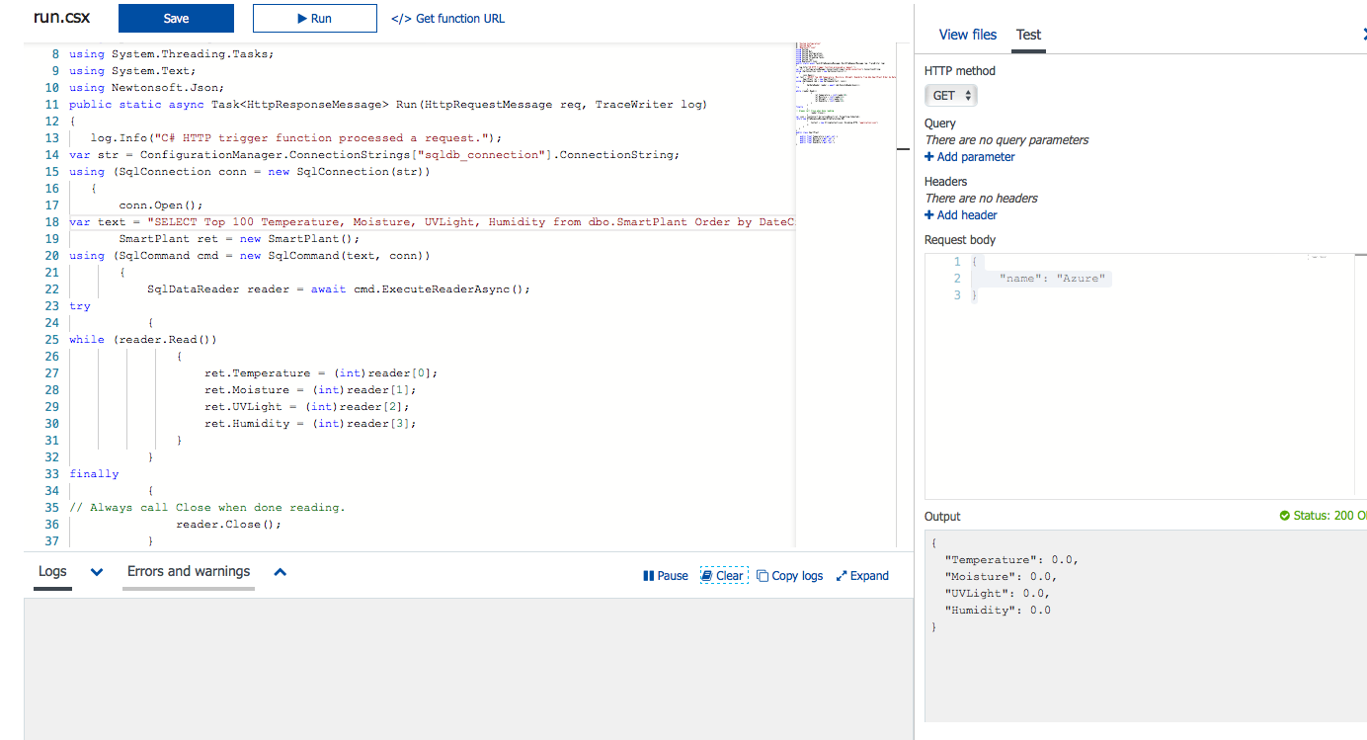Pause the log streaming
The image size is (1367, 740).
[x=665, y=576]
